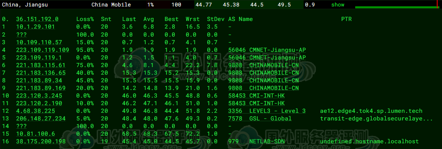Click the Snt column header
The height and width of the screenshot is (149, 442).
pyautogui.click(x=106, y=19)
